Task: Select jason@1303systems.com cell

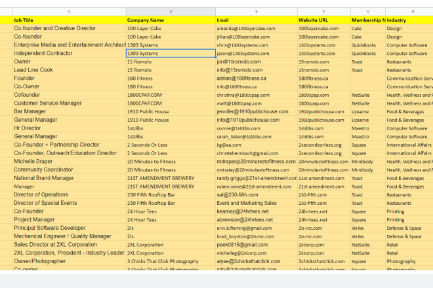Action: point(257,53)
